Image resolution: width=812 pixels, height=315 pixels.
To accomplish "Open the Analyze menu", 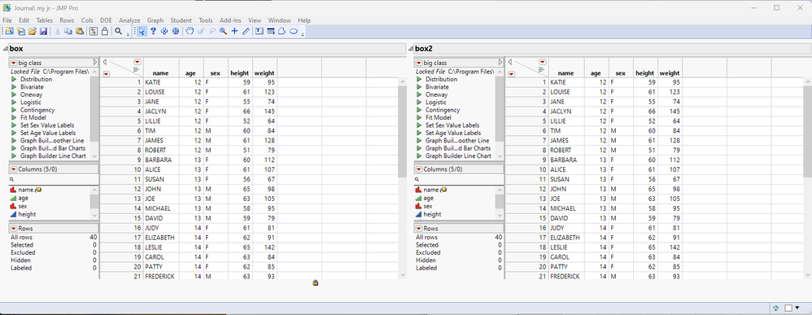I will pyautogui.click(x=129, y=20).
